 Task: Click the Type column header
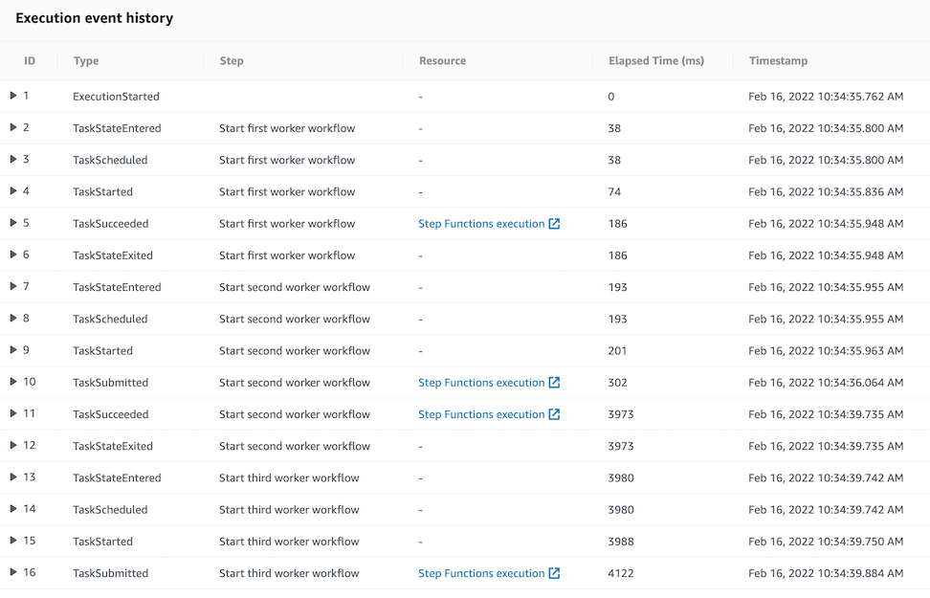(86, 60)
